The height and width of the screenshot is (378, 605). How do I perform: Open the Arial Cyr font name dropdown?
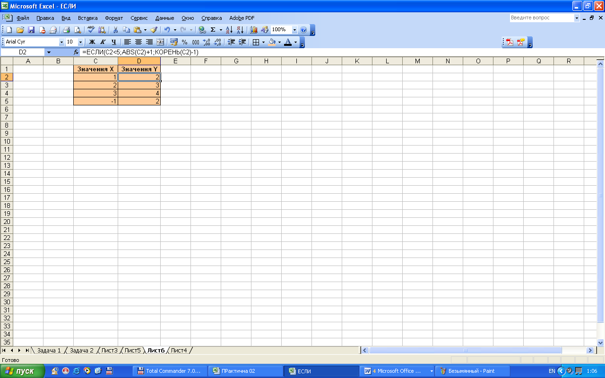coord(61,42)
